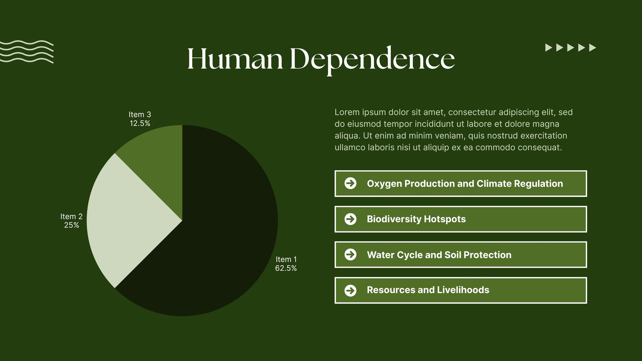Open the Resources and Livelihoods label
Viewport: 642px width, 361px height.
(x=428, y=290)
